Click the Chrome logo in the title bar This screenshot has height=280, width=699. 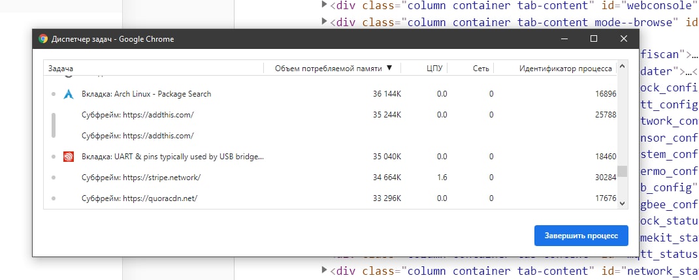(x=43, y=39)
